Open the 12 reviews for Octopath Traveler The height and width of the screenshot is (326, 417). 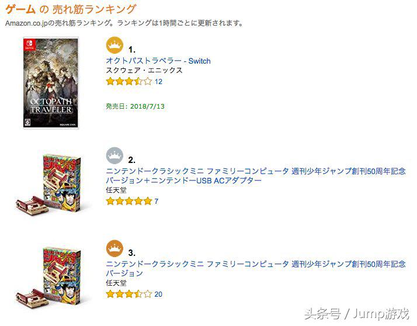pos(158,82)
